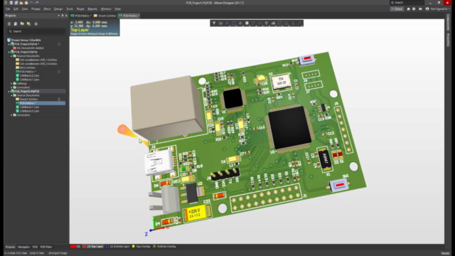Open the File menu

(8, 9)
